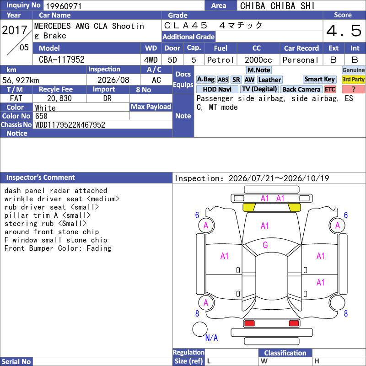Image resolution: width=366 pixels, height=366 pixels.
Task: Toggle the Genuine label
Action: click(x=353, y=70)
